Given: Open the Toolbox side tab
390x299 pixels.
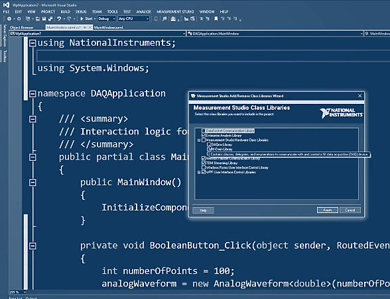Looking at the screenshot, I should pyautogui.click(x=5, y=56).
